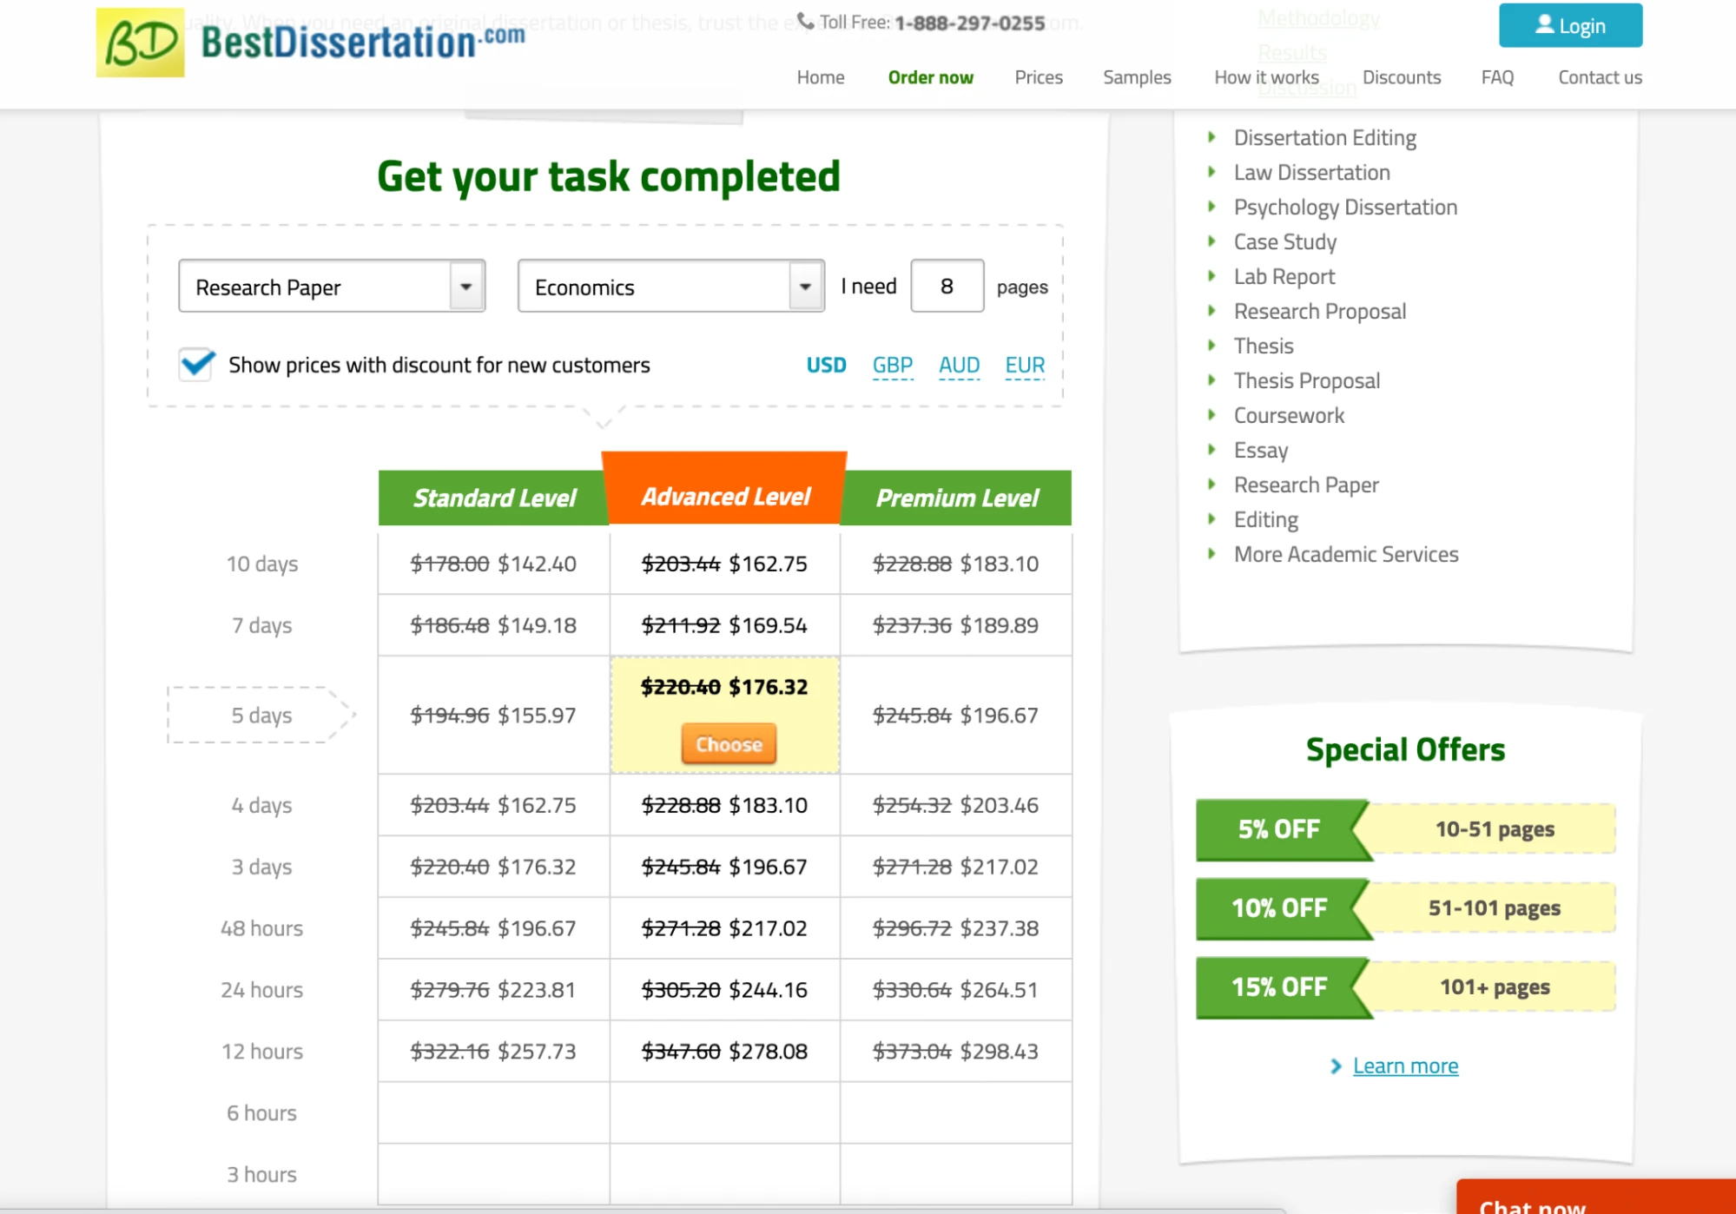Viewport: 1736px width, 1214px height.
Task: Select the 48 hours deadline row
Action: click(x=262, y=928)
